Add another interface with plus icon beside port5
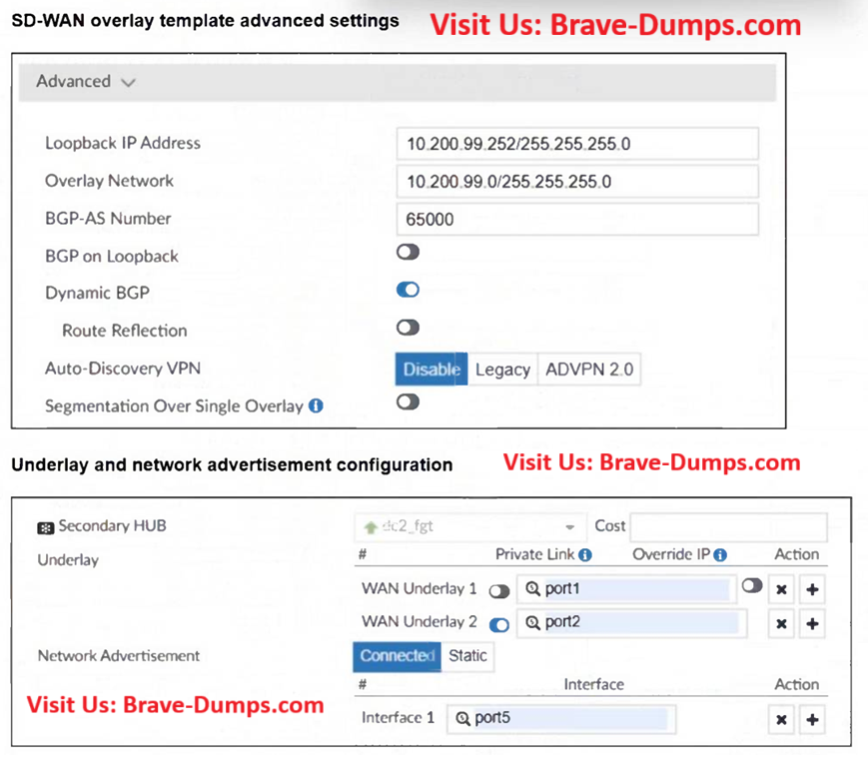The width and height of the screenshot is (868, 760). coord(813,720)
